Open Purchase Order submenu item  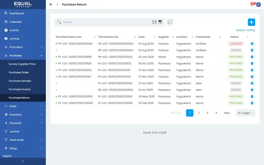[x=19, y=72]
